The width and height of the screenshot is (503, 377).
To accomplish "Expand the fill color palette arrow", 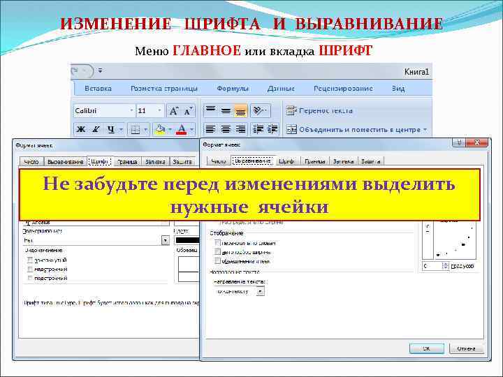I will [x=170, y=130].
